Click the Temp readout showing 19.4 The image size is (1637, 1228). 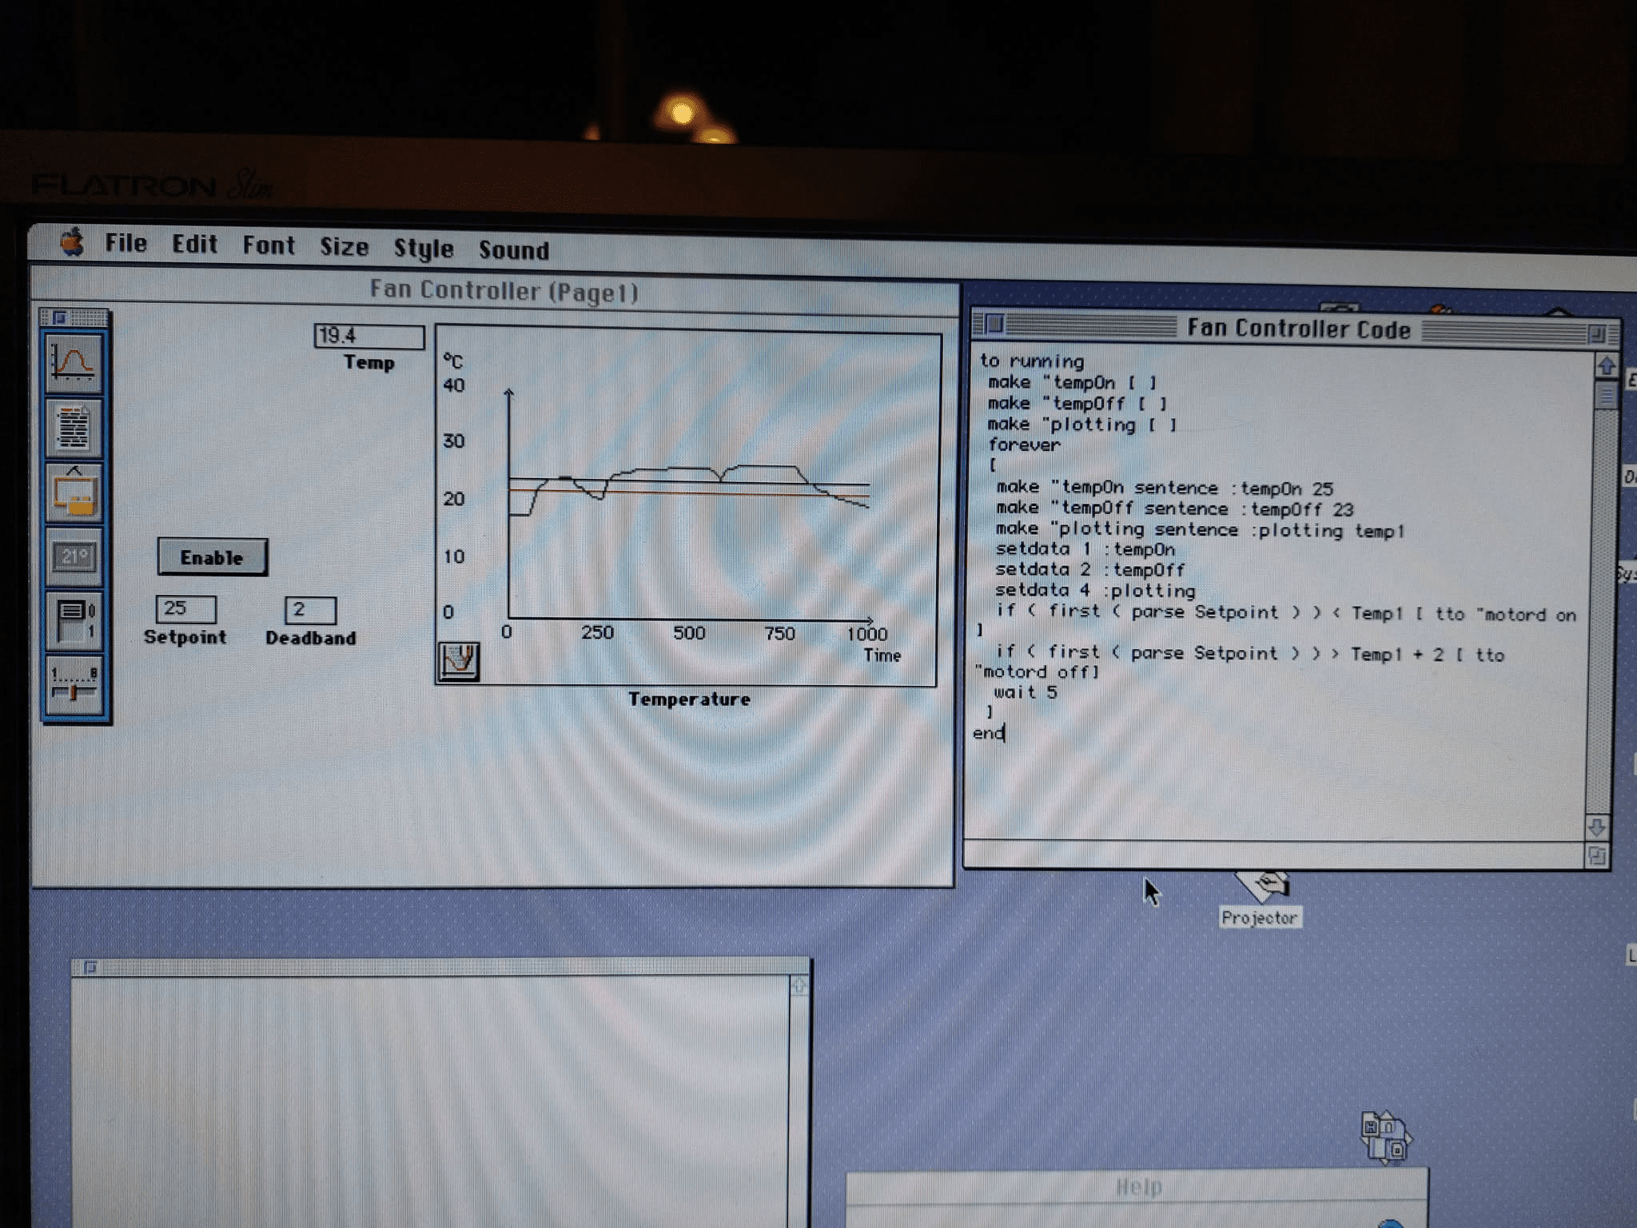[x=368, y=337]
